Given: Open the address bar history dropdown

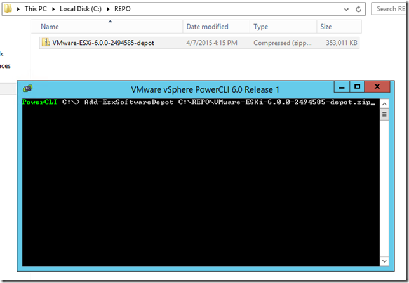Looking at the screenshot, I should pyautogui.click(x=346, y=10).
